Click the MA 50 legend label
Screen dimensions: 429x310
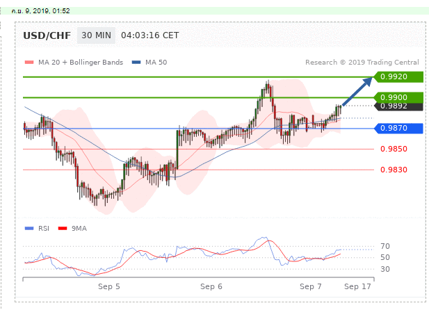pyautogui.click(x=156, y=63)
